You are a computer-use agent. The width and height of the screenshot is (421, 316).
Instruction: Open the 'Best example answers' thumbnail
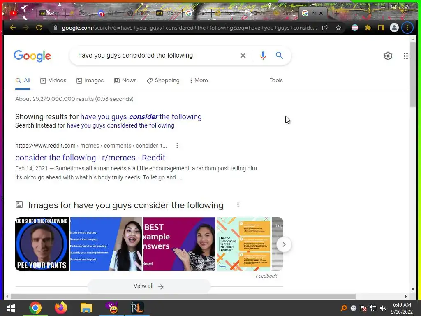click(x=179, y=244)
